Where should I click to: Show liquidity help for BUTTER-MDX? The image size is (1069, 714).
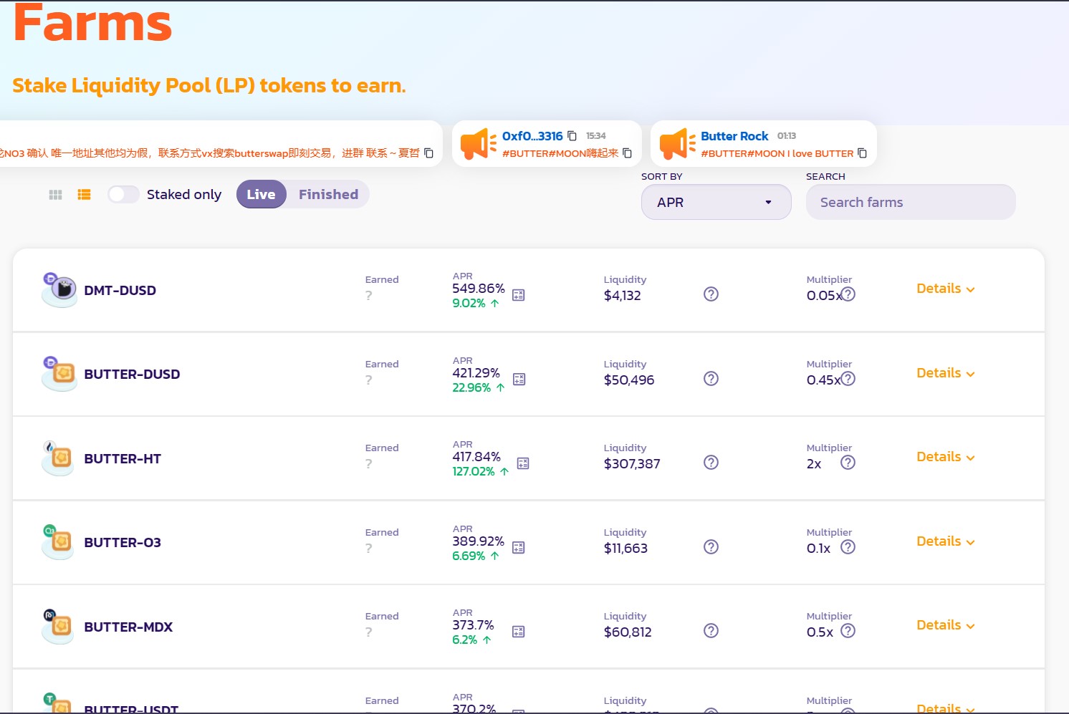click(x=711, y=631)
